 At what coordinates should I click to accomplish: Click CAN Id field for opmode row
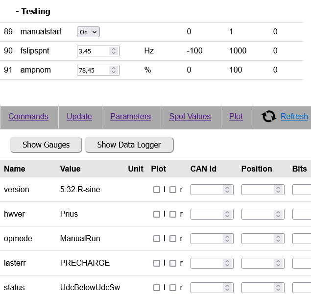pyautogui.click(x=208, y=239)
